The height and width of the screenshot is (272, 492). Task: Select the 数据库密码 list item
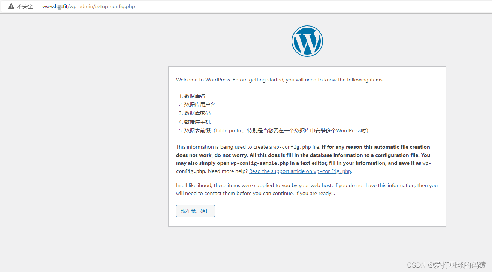(197, 113)
